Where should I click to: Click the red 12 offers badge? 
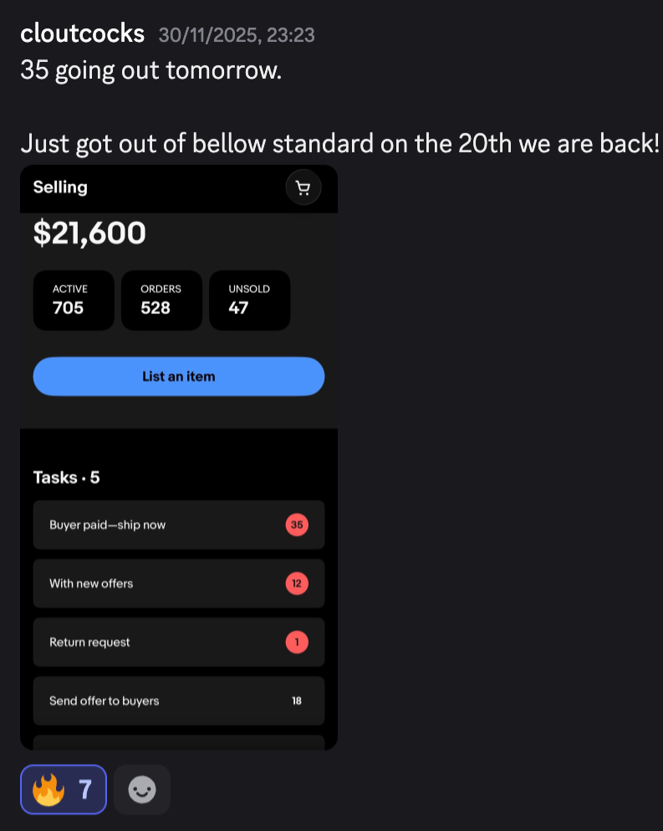point(297,583)
